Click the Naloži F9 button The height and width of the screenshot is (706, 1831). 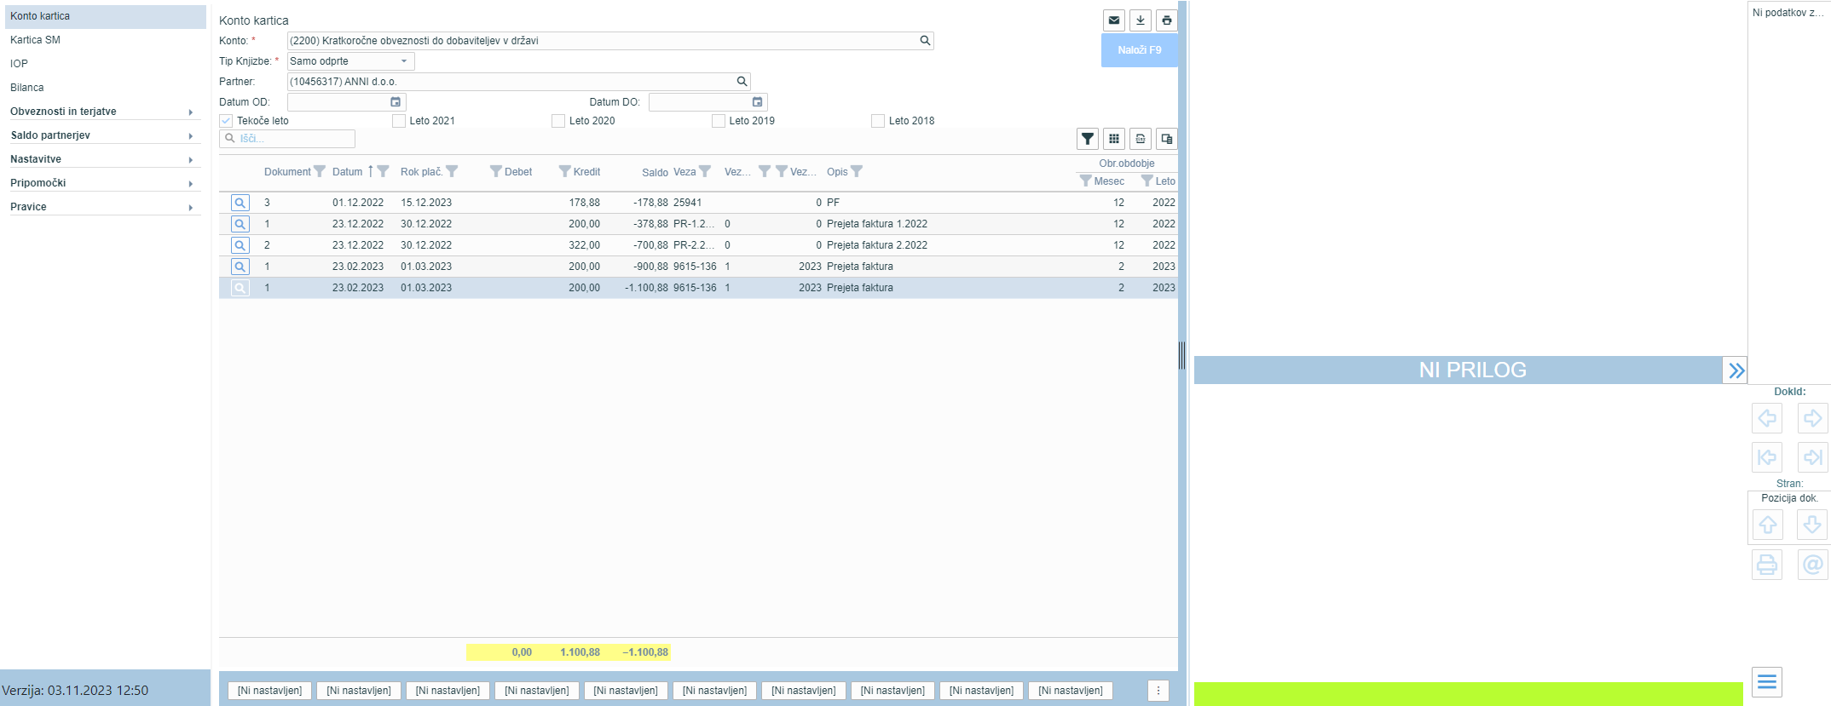click(x=1140, y=50)
